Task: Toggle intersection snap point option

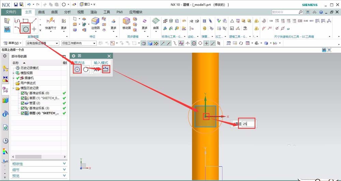Action: [188, 43]
